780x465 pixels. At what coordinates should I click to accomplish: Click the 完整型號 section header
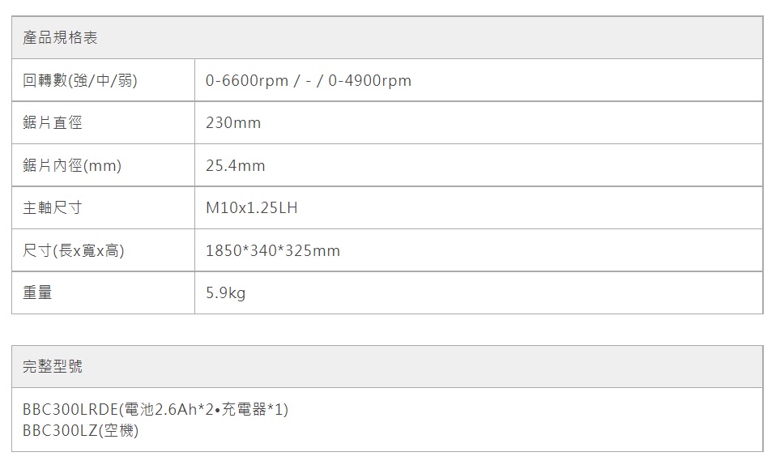pos(53,367)
